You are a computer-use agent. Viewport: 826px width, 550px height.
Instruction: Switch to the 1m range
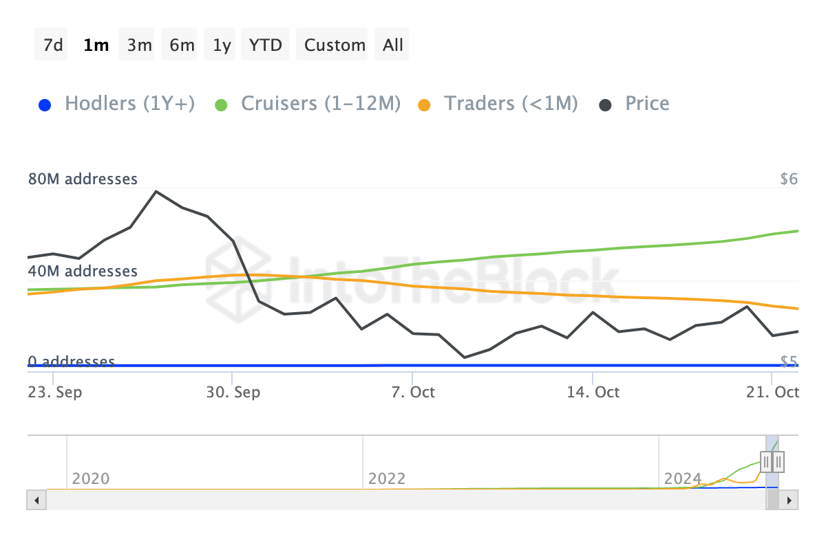click(x=96, y=45)
